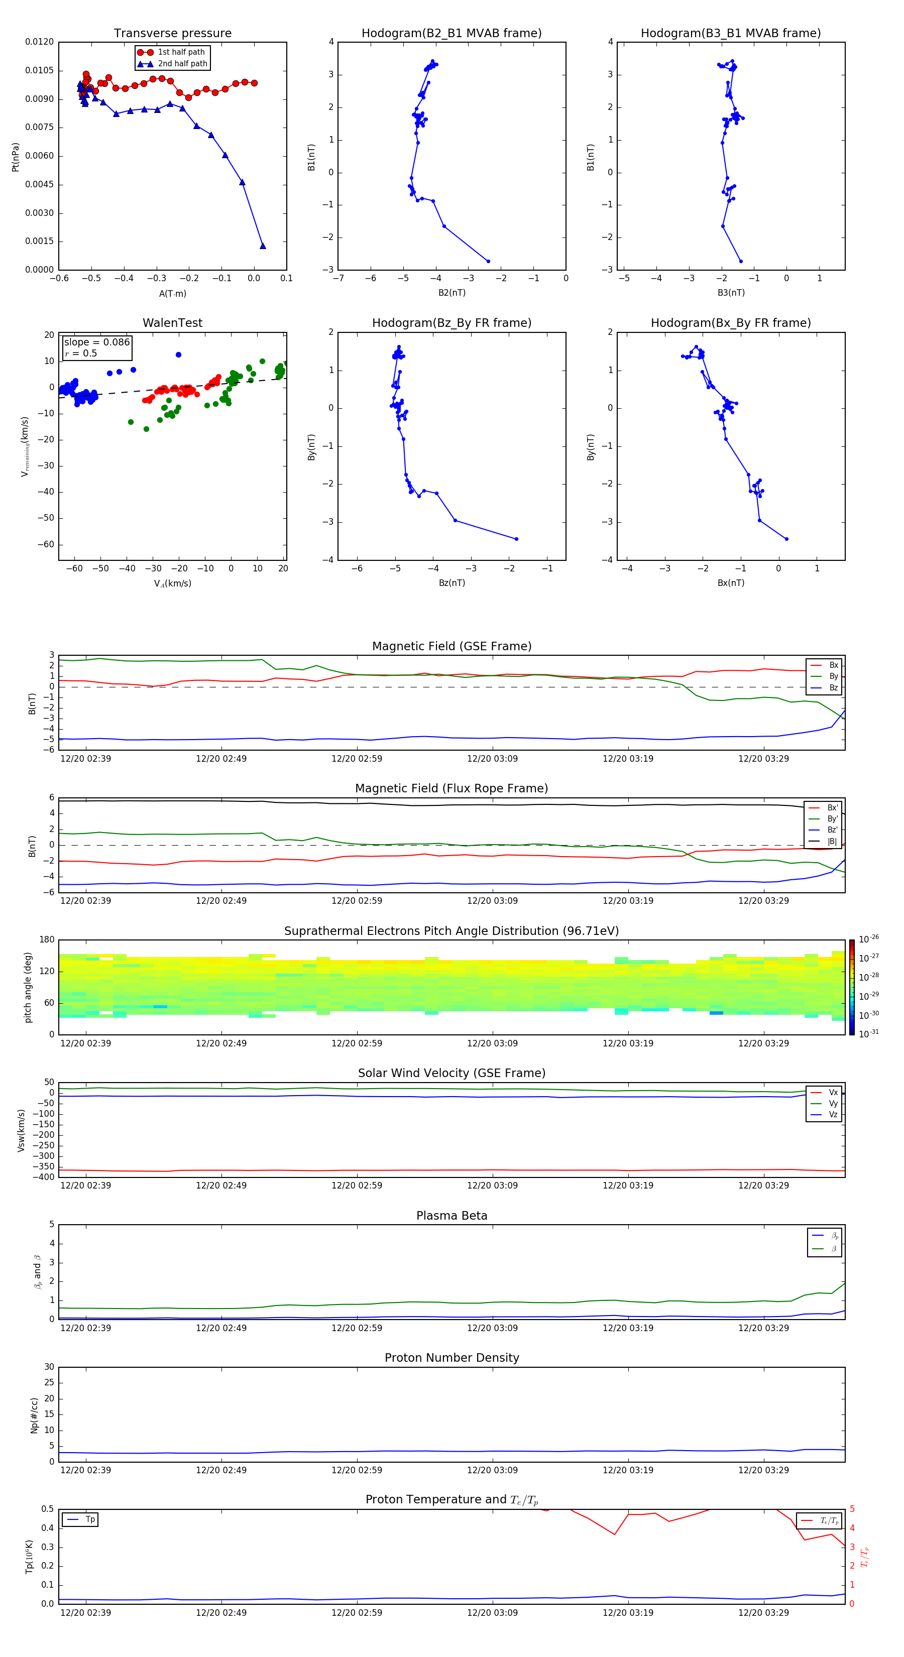The width and height of the screenshot is (904, 1657).
Task: Click the '1st half path' legend entry
Action: pyautogui.click(x=172, y=52)
